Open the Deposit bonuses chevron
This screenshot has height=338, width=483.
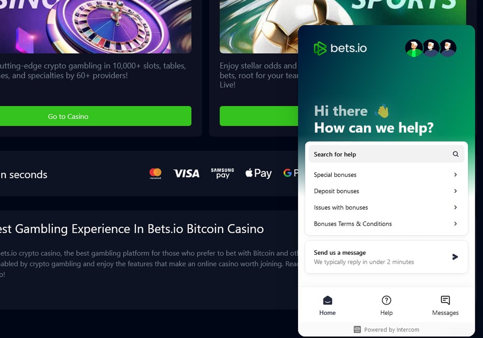pos(455,191)
